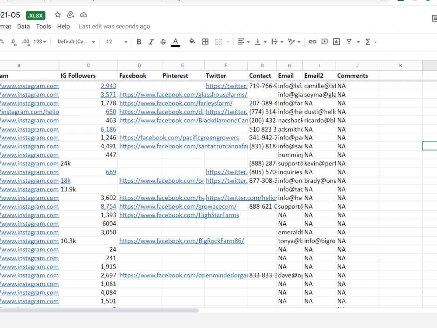Expand the merge cells options arrow

[228, 42]
